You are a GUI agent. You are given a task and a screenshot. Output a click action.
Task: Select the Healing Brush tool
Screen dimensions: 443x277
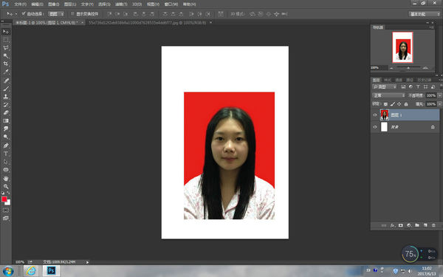6,81
